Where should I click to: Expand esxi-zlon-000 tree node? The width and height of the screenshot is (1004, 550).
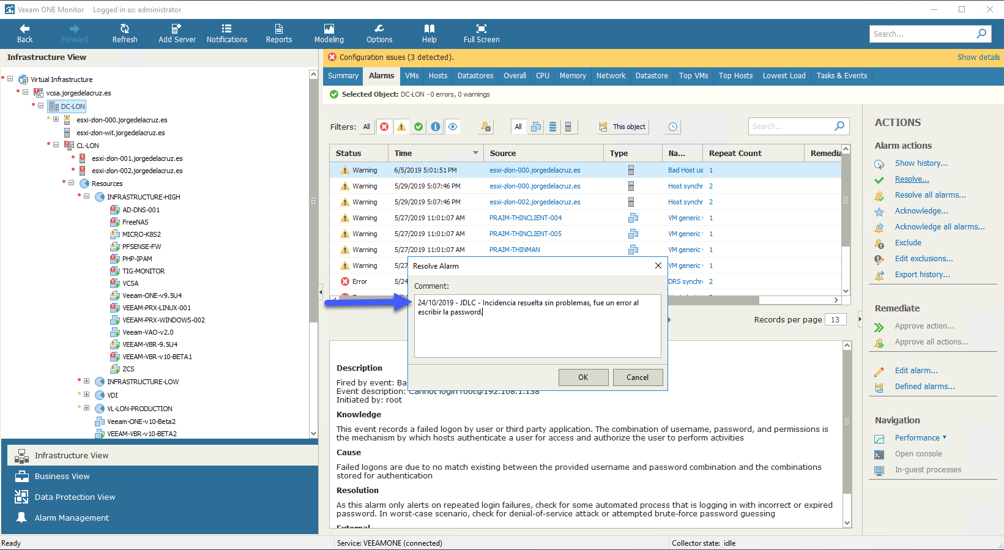pos(56,119)
